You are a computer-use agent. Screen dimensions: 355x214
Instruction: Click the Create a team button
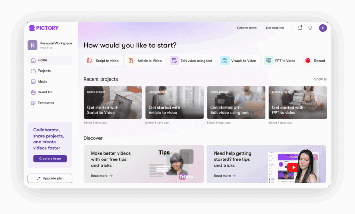point(50,159)
